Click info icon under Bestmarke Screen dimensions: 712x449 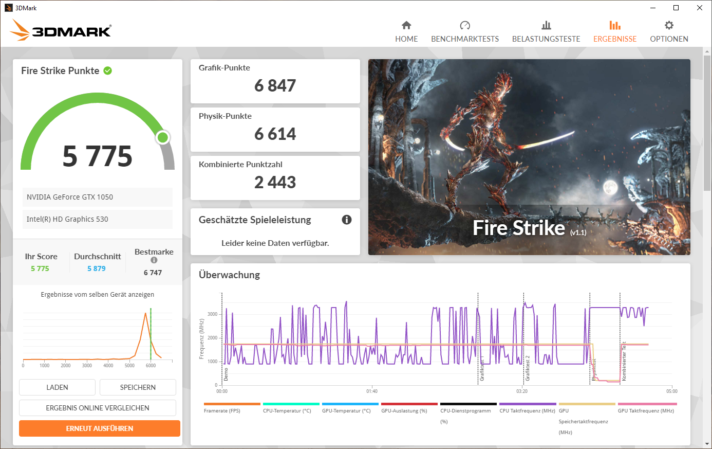(154, 260)
